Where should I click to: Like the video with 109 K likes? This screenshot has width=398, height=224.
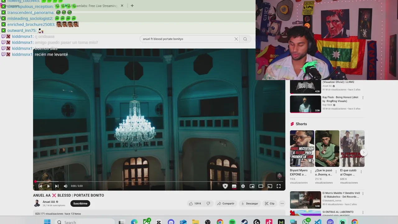coord(195,203)
